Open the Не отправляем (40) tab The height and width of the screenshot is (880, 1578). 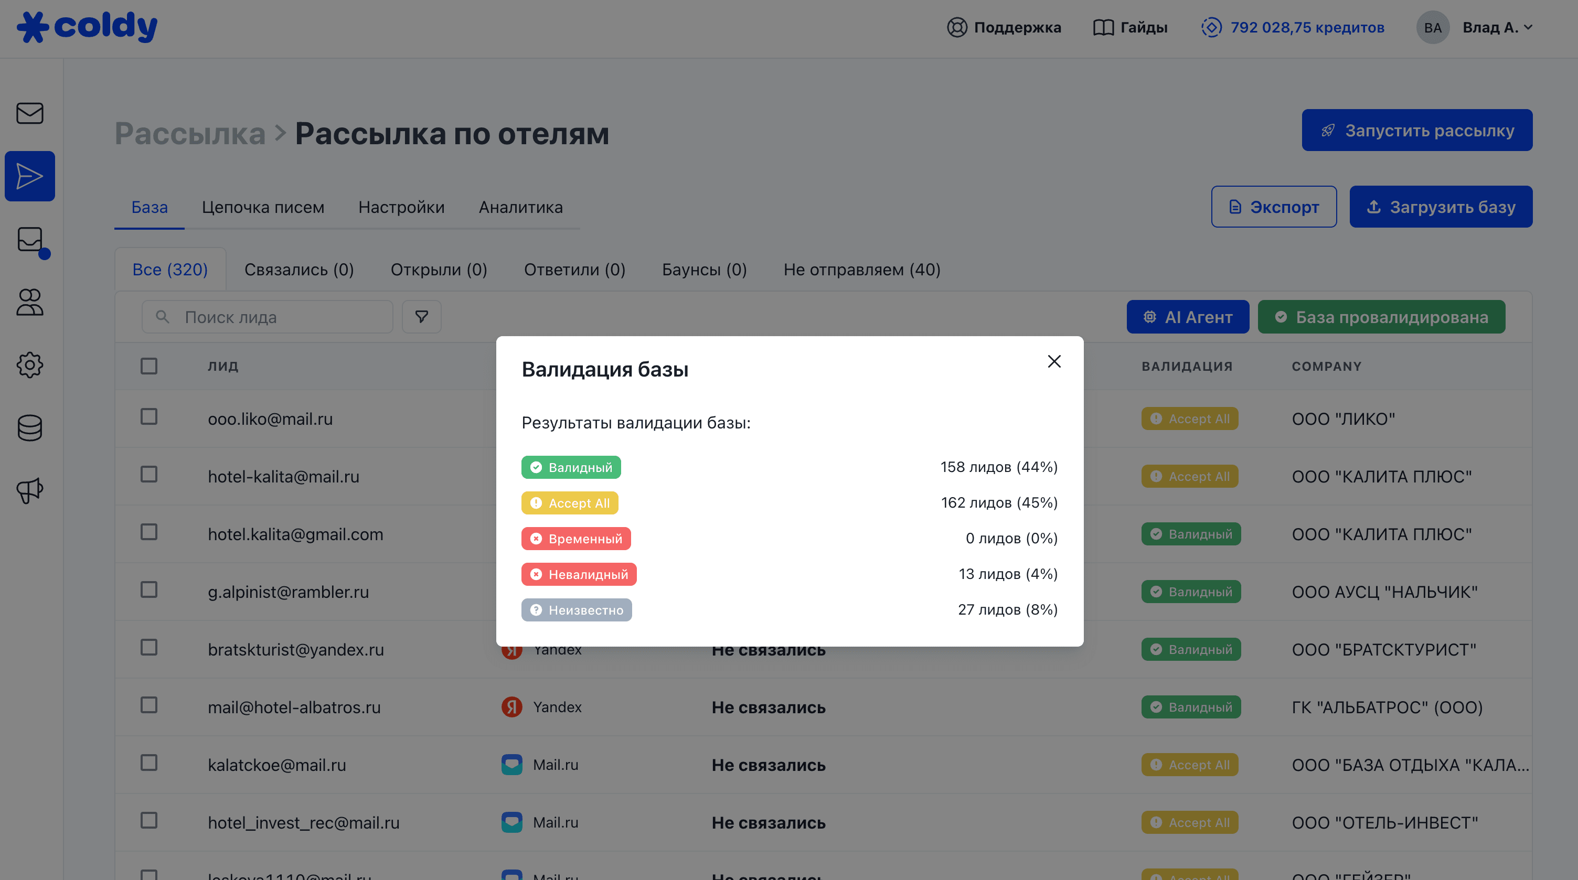coord(861,270)
